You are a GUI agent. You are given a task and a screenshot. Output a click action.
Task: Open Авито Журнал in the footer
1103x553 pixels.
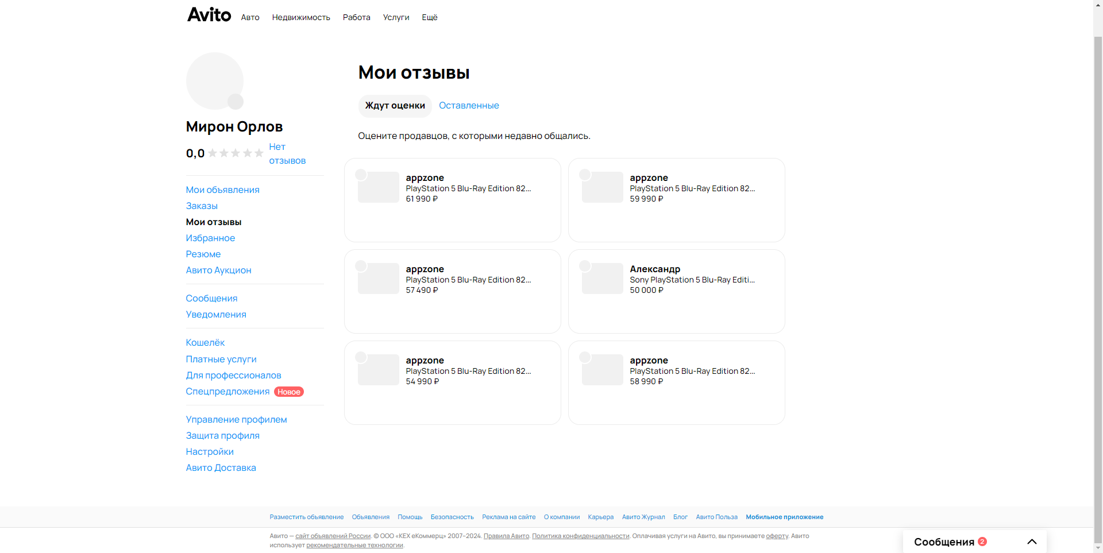coord(643,517)
